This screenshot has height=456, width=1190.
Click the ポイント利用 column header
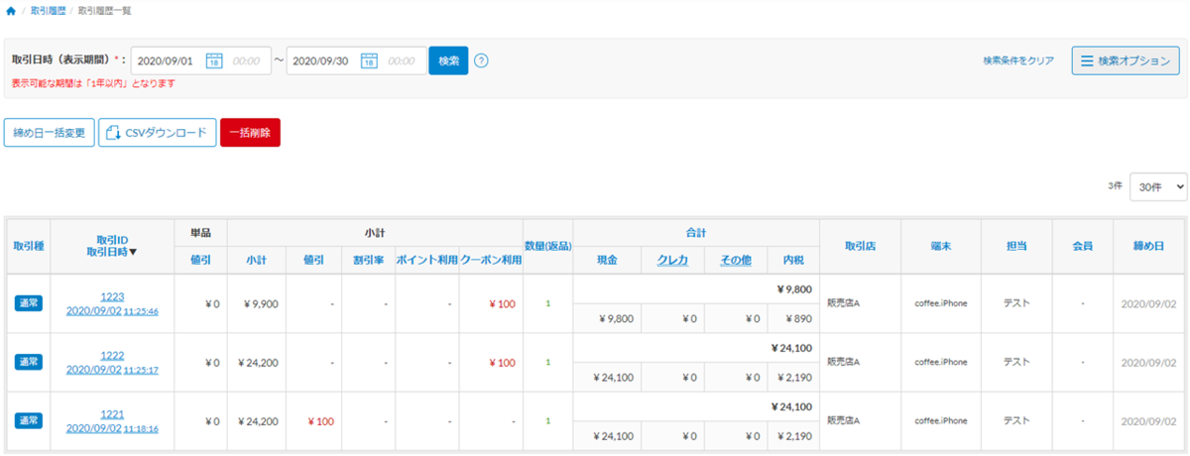[426, 260]
